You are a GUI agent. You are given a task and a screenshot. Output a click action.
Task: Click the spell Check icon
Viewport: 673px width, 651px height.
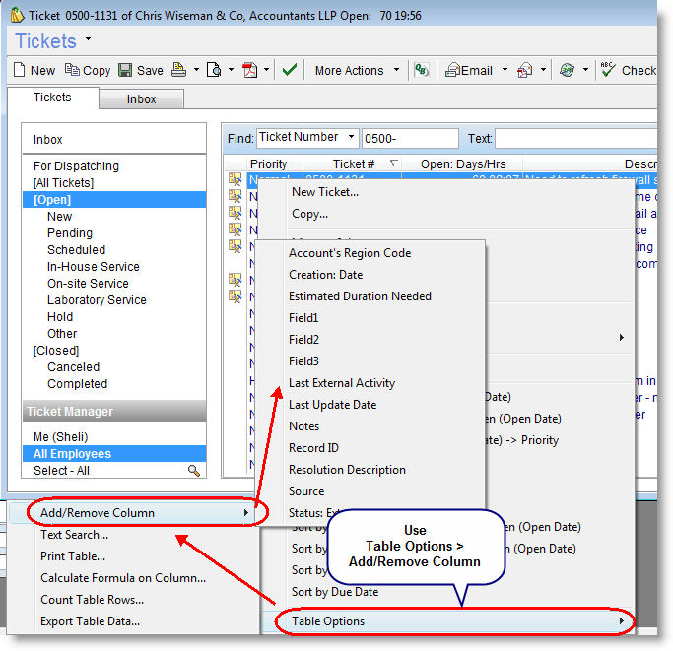(x=608, y=70)
